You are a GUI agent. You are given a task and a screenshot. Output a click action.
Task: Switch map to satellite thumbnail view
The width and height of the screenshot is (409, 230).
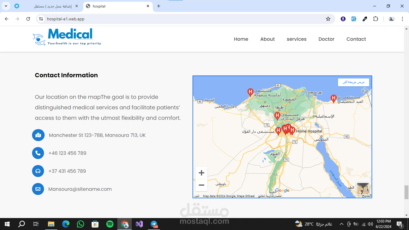click(x=363, y=189)
